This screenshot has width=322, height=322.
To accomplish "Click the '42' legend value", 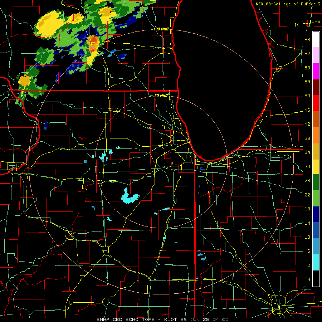I will pyautogui.click(x=307, y=124).
